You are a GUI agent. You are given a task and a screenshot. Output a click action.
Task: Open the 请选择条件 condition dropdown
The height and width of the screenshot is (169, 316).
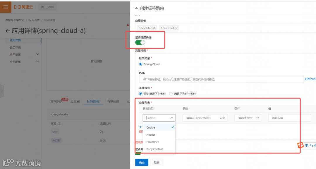pyautogui.click(x=248, y=118)
